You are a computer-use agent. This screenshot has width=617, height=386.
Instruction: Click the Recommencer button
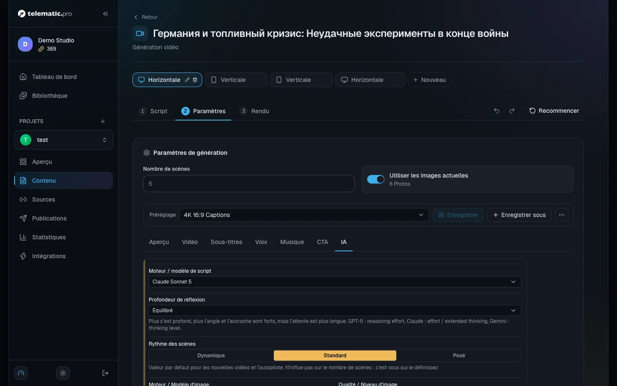[554, 111]
